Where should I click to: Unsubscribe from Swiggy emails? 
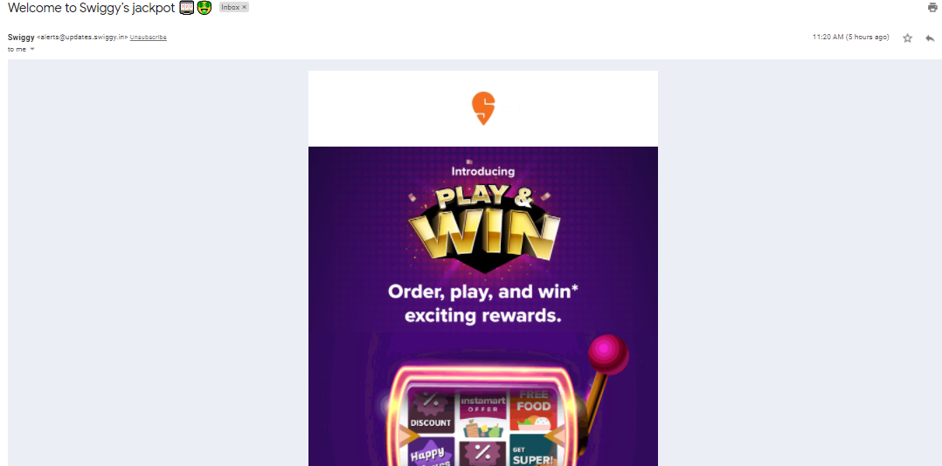pyautogui.click(x=148, y=38)
